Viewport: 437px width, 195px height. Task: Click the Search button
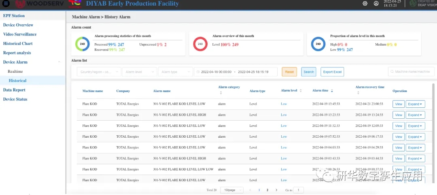309,72
